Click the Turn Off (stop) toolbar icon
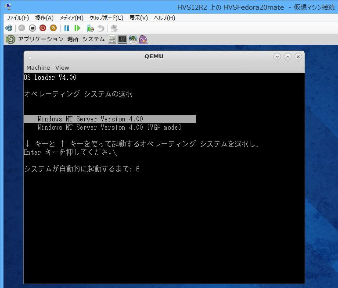 click(32, 28)
